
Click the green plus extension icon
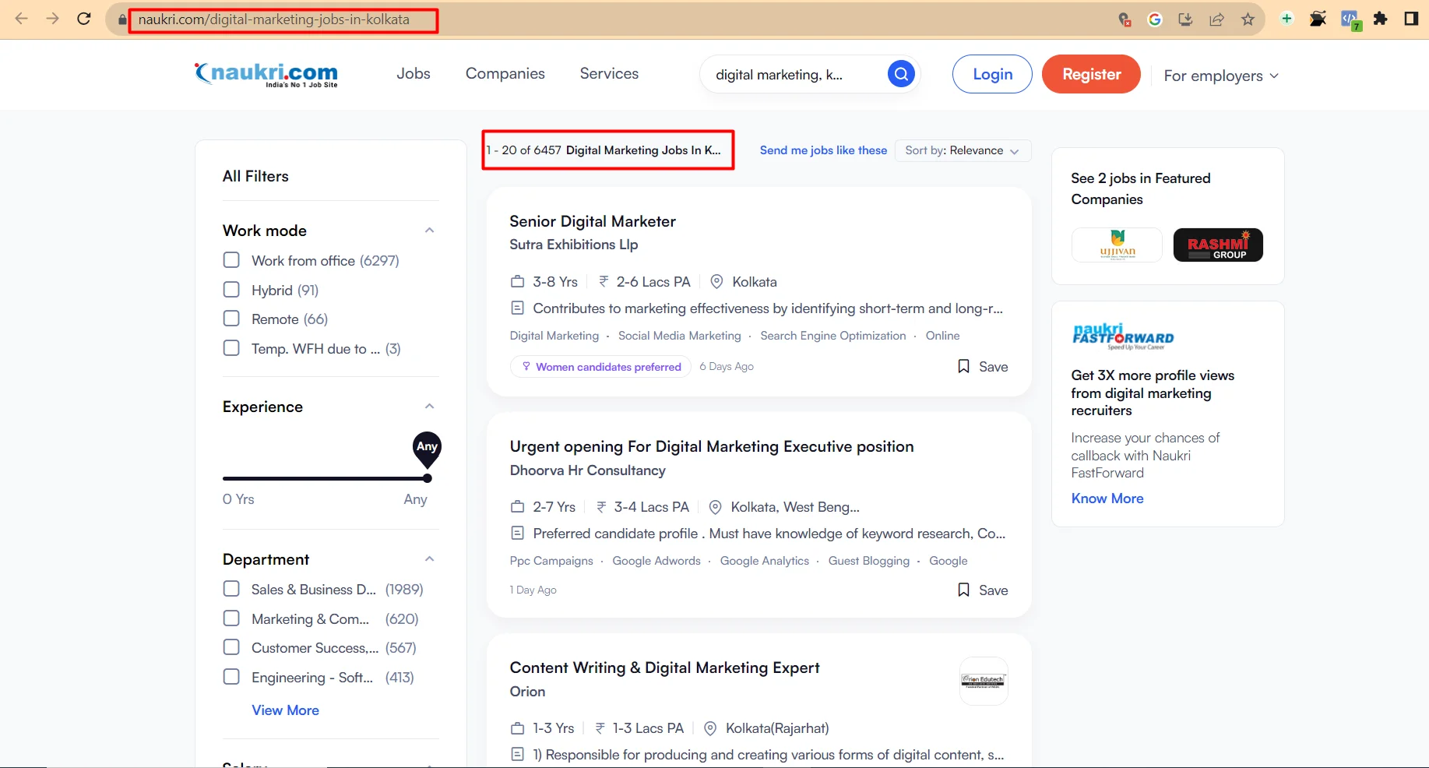[x=1286, y=19]
